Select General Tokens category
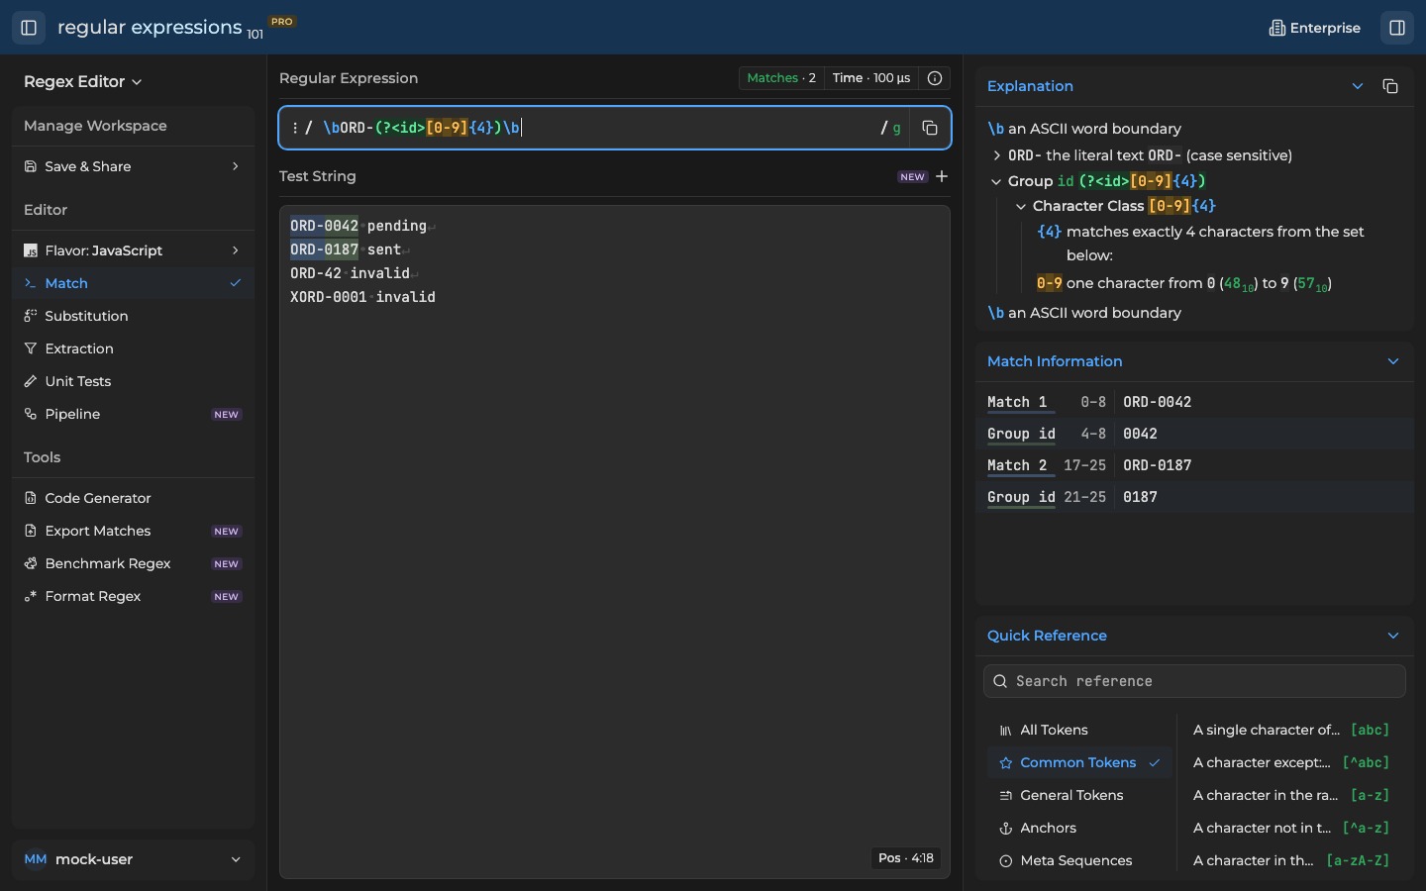Screen dimensions: 1426x891 1080,796
